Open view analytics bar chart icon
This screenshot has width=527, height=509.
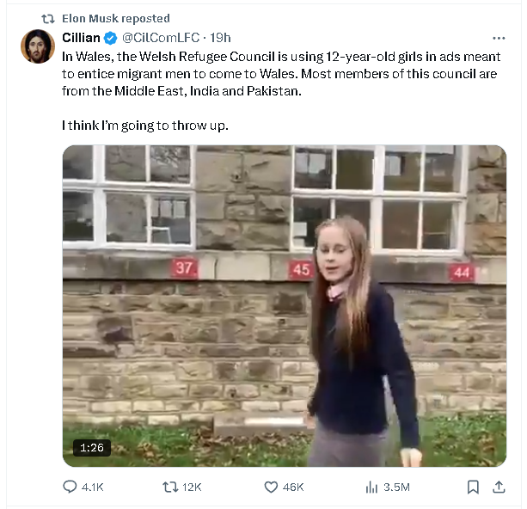(371, 488)
